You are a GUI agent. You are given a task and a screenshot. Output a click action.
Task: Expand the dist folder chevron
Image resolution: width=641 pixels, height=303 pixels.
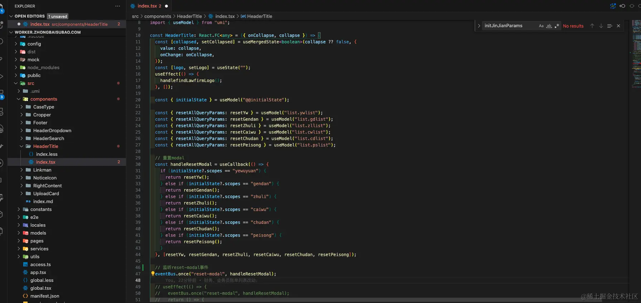16,52
